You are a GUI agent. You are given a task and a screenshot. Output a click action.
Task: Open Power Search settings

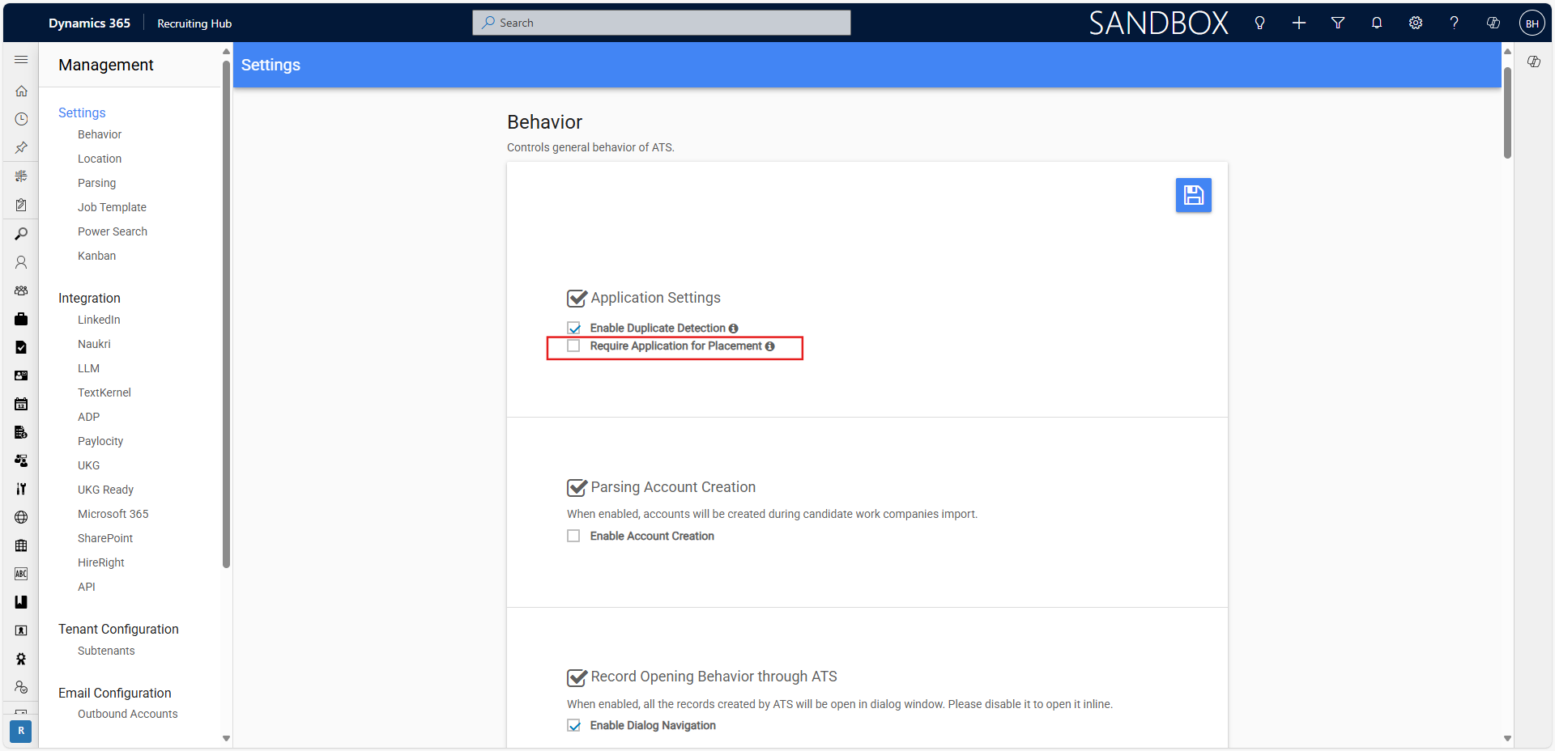coord(113,231)
